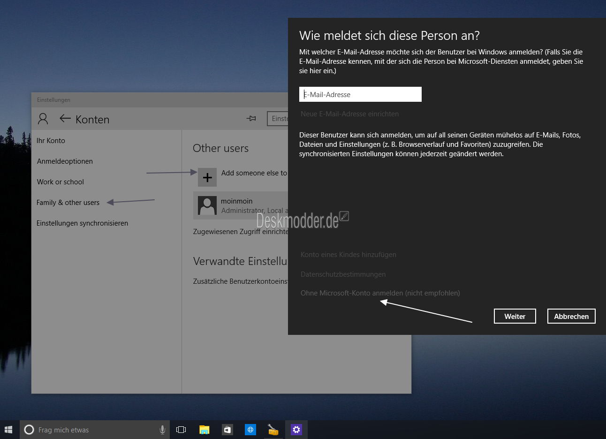Viewport: 606px width, 439px height.
Task: Pin the Settings window with pin icon
Action: [251, 119]
